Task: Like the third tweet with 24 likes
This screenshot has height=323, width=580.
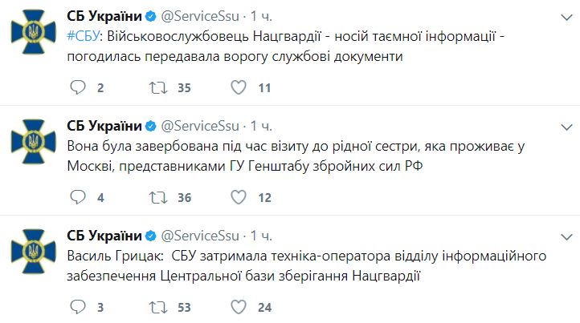Action: [x=239, y=307]
